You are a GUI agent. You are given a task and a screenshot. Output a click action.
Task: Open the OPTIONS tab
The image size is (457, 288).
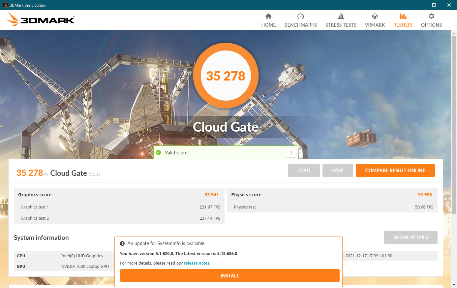pyautogui.click(x=431, y=25)
